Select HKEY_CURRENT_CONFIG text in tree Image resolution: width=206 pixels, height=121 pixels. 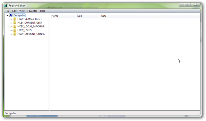pos(32,34)
